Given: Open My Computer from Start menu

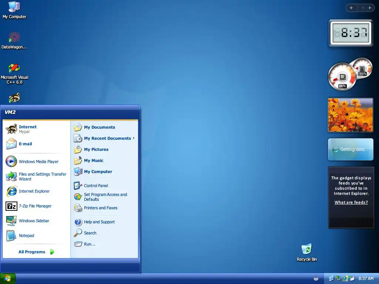Looking at the screenshot, I should 104,172.
